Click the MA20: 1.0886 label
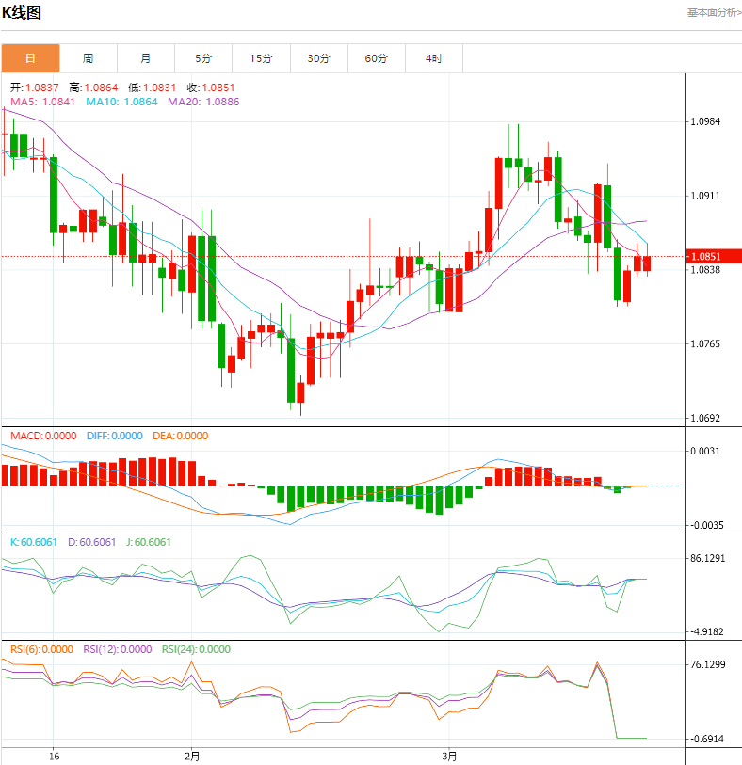Image resolution: width=742 pixels, height=765 pixels. (203, 102)
